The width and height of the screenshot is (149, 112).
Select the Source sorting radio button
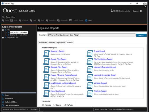(x=54, y=105)
